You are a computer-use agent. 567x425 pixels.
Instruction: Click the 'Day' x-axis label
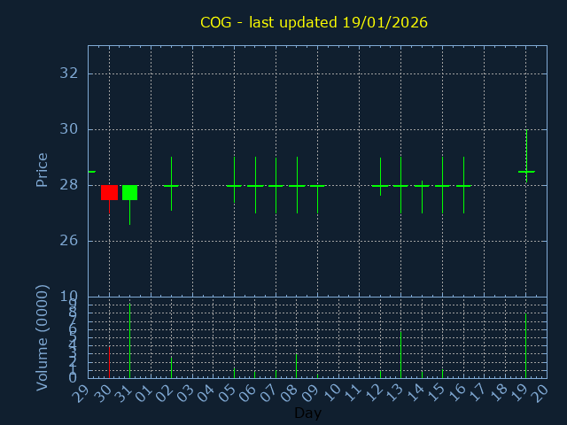[307, 413]
